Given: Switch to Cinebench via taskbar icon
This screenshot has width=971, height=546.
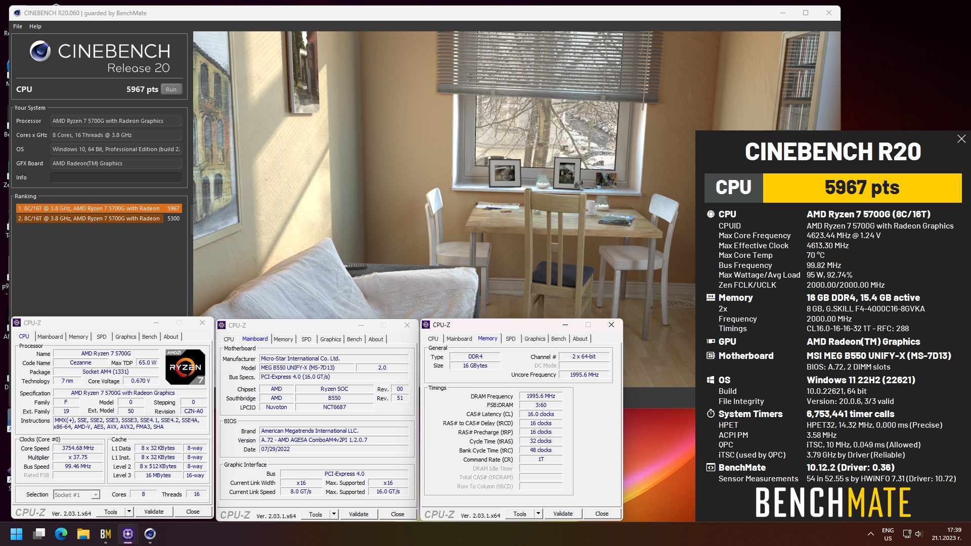Looking at the screenshot, I should pyautogui.click(x=150, y=534).
